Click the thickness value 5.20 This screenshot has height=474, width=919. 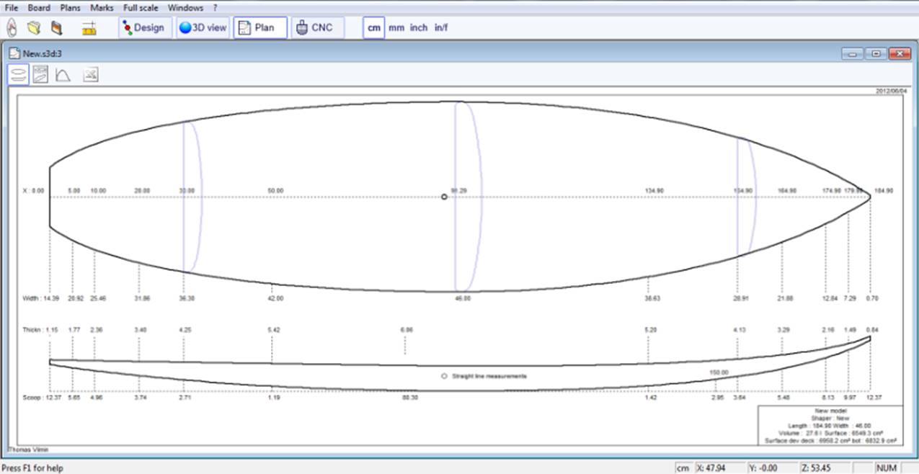tap(650, 329)
